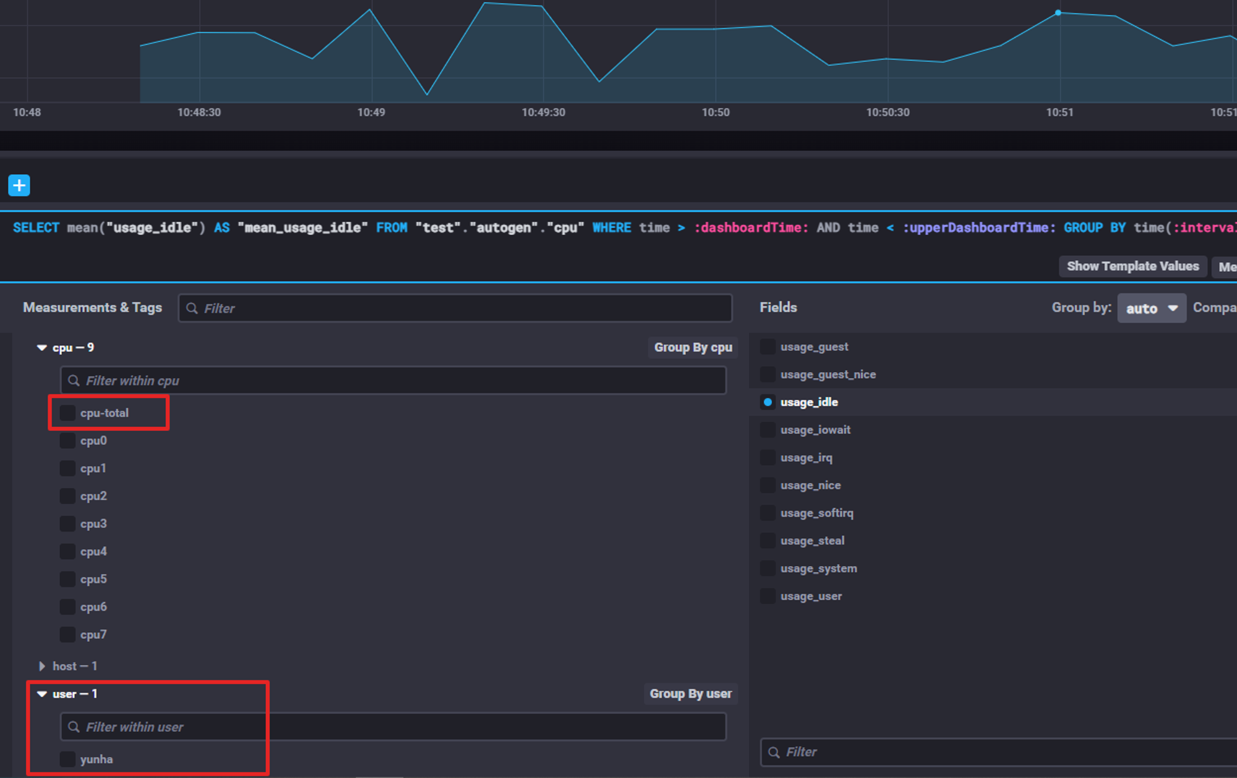Select the usage_system field checkbox
Viewport: 1237px width, 778px height.
[768, 569]
